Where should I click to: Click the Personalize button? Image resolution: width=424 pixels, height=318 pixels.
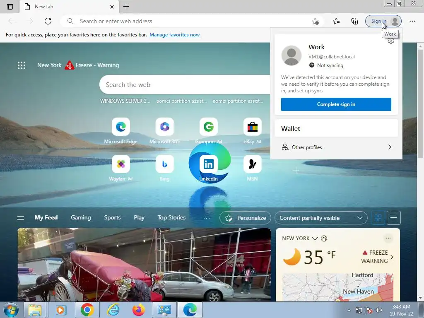point(245,218)
